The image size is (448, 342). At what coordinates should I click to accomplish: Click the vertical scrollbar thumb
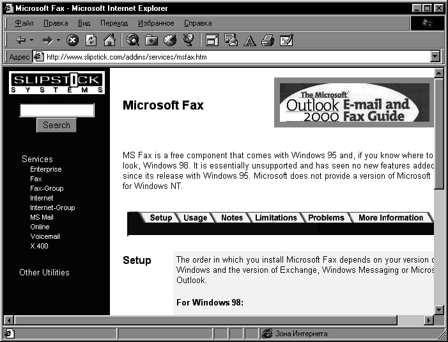(x=438, y=133)
